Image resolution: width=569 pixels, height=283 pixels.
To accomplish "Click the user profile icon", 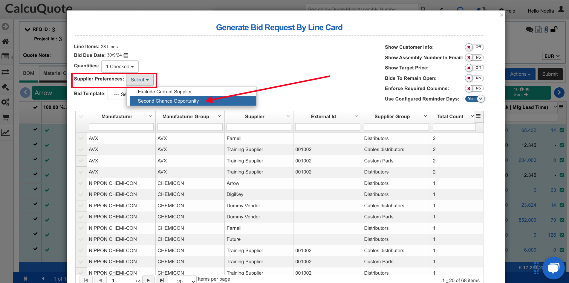I will point(561,9).
